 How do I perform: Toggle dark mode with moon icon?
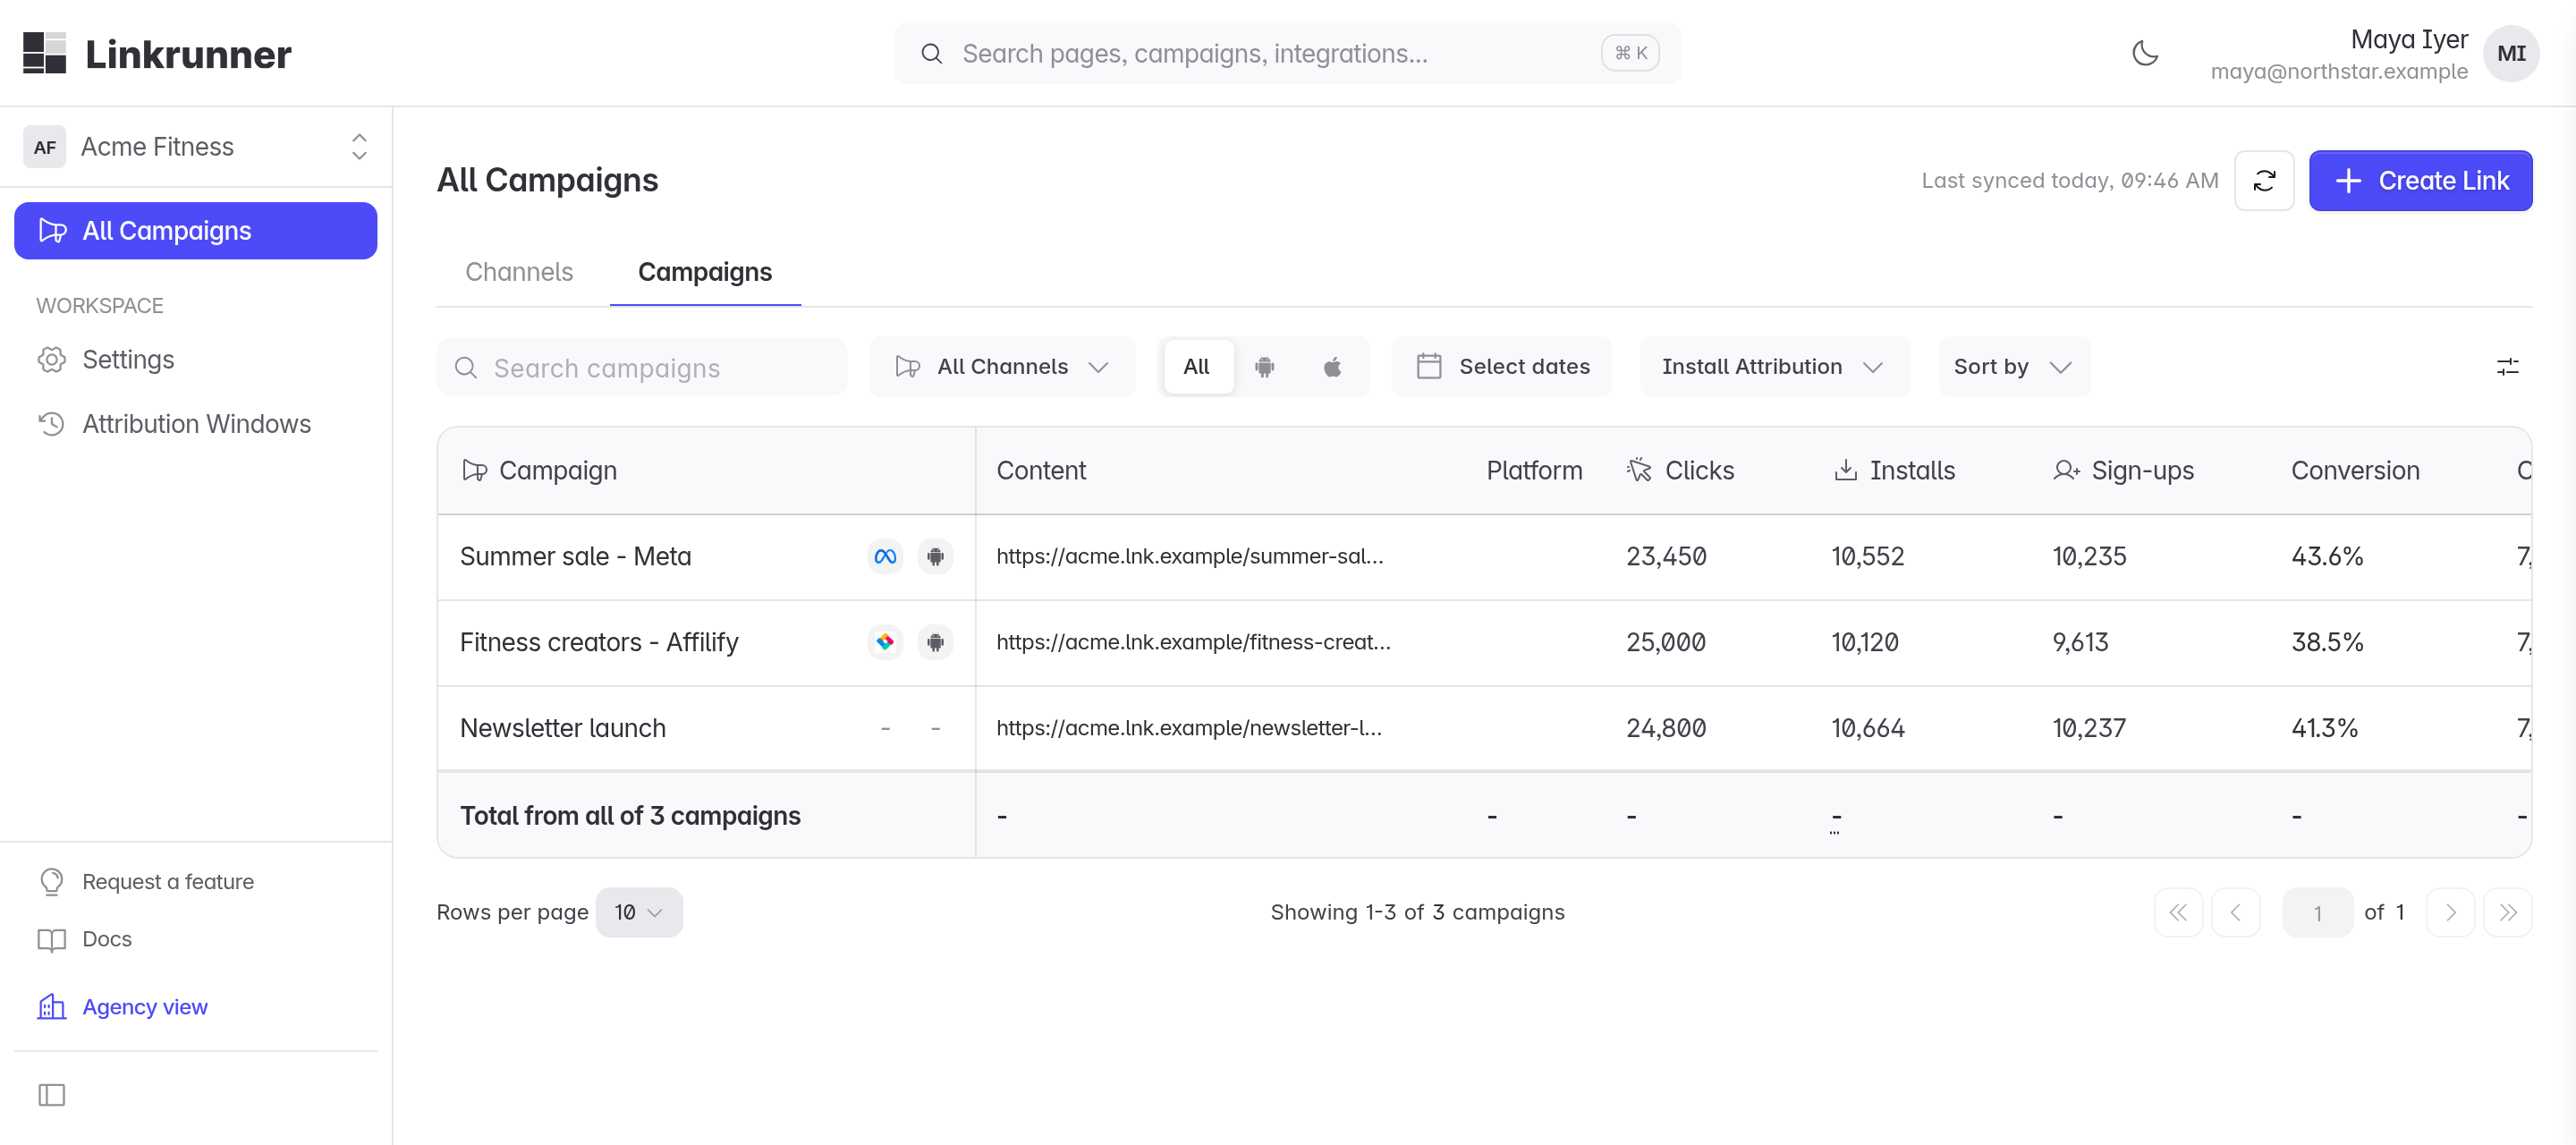coord(2145,53)
